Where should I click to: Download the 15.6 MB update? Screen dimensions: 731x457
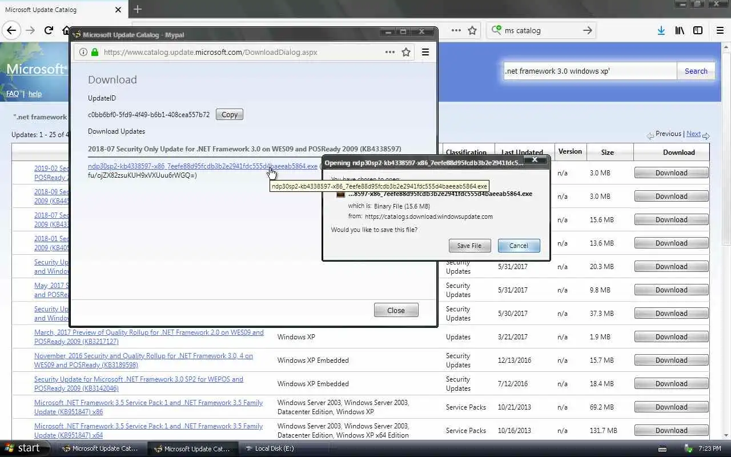pos(671,219)
